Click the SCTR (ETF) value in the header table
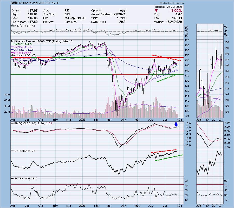This screenshot has height=208, width=234. [123, 22]
